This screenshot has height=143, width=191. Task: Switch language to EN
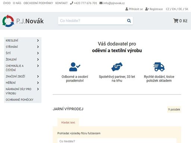pyautogui.click(x=174, y=9)
